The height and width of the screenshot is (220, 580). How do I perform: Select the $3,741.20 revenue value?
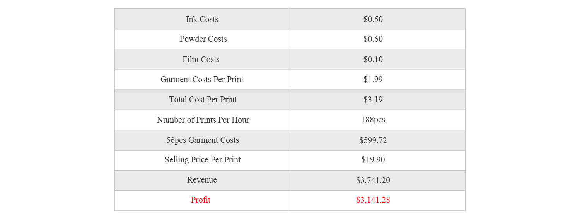pos(373,180)
